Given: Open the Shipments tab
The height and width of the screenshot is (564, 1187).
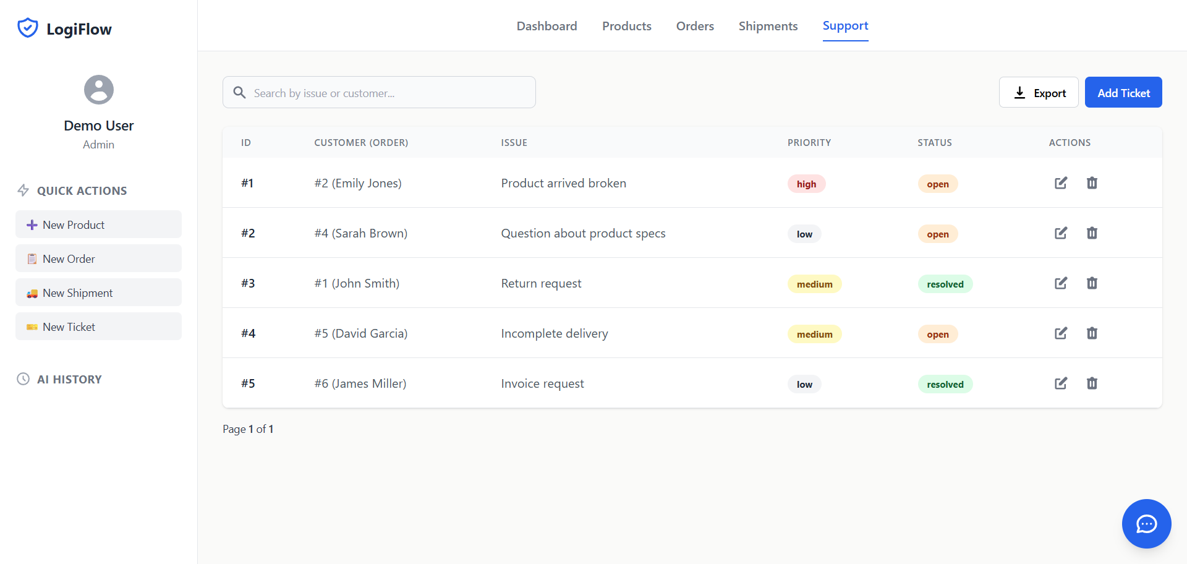Looking at the screenshot, I should (x=768, y=26).
